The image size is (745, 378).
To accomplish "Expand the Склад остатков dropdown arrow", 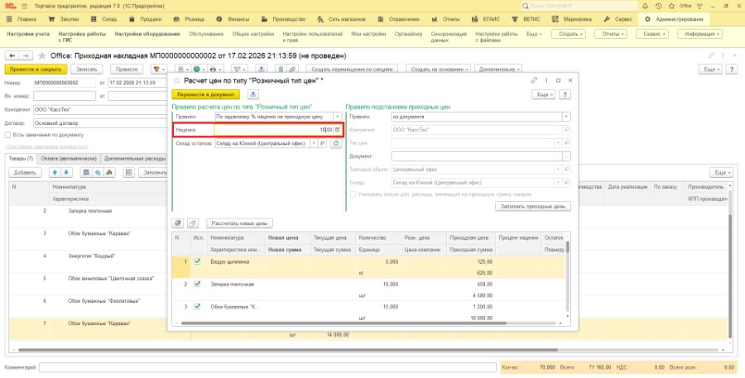I will coord(314,143).
